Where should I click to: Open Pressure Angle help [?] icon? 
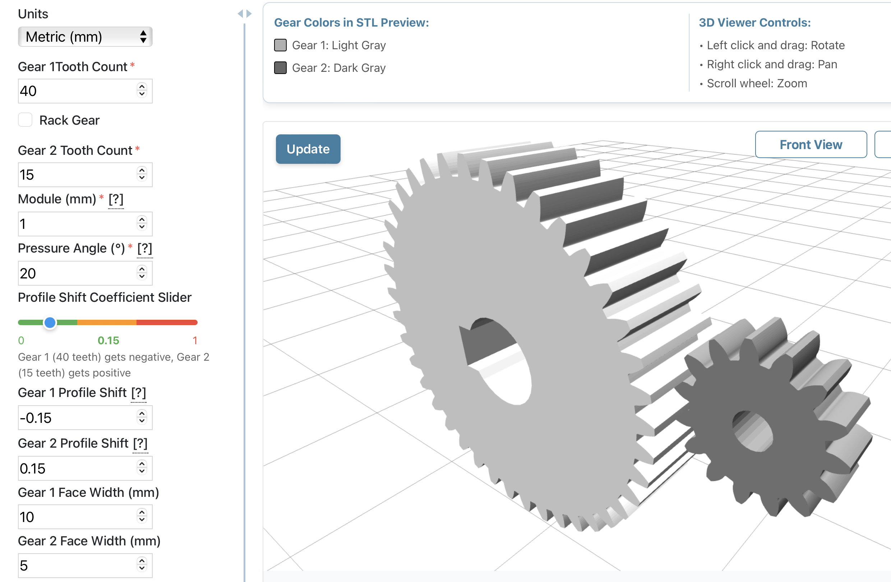(144, 249)
